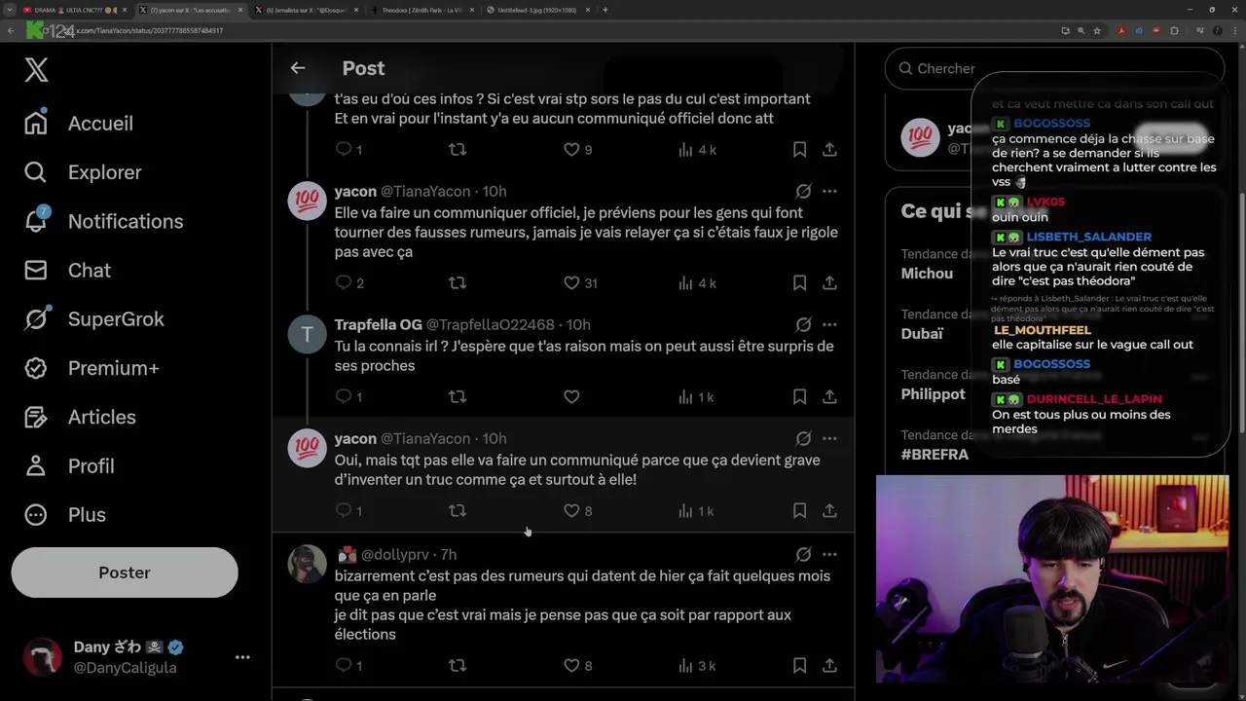
Task: Open @dollyprv profile link
Action: pos(395,554)
